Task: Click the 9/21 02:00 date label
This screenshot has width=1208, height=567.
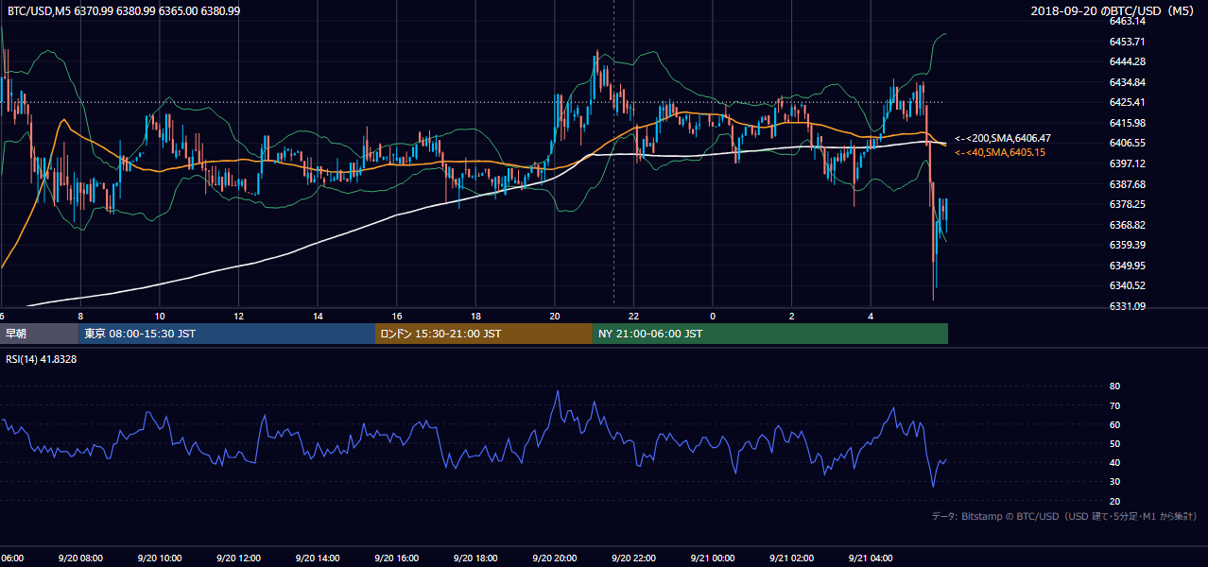Action: [791, 558]
